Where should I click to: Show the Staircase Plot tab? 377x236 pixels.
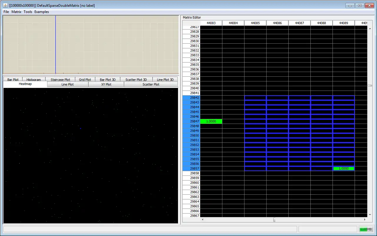(x=60, y=79)
